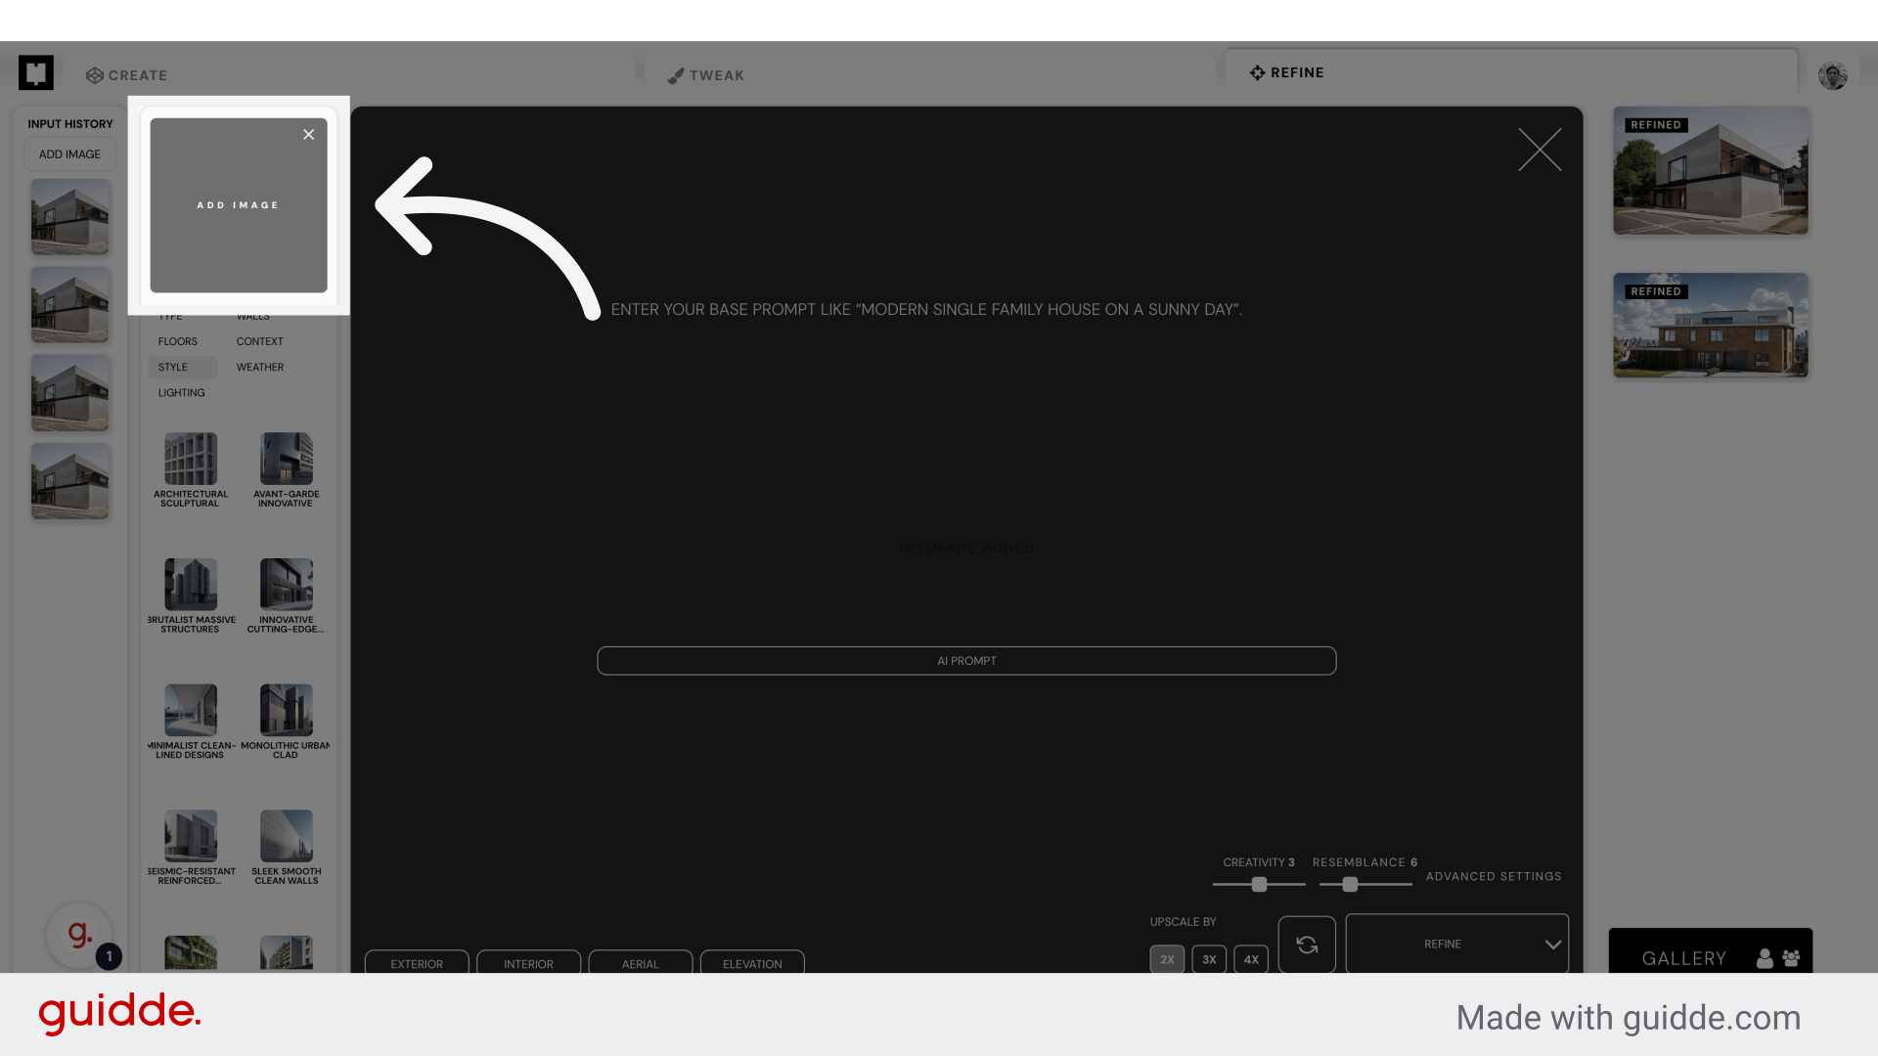The height and width of the screenshot is (1056, 1878).
Task: Open the Weather category options
Action: (x=259, y=368)
